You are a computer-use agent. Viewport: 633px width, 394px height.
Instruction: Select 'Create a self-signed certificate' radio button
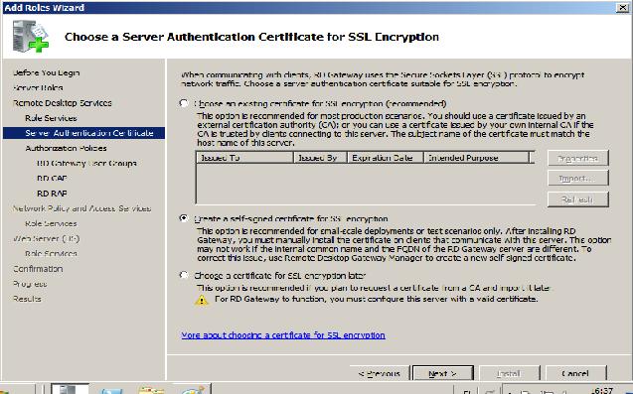[x=184, y=218]
